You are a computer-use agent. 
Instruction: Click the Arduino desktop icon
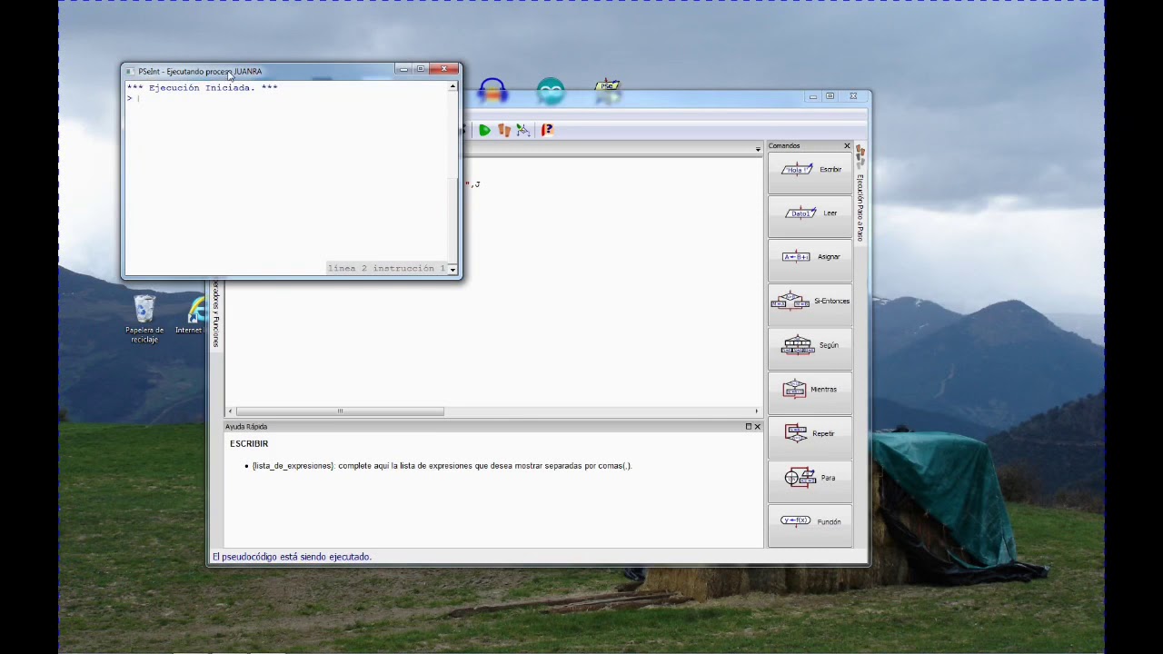(x=551, y=90)
